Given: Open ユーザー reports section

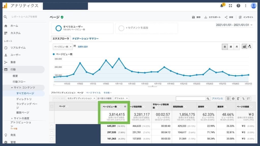Looking at the screenshot, I should point(15,55).
